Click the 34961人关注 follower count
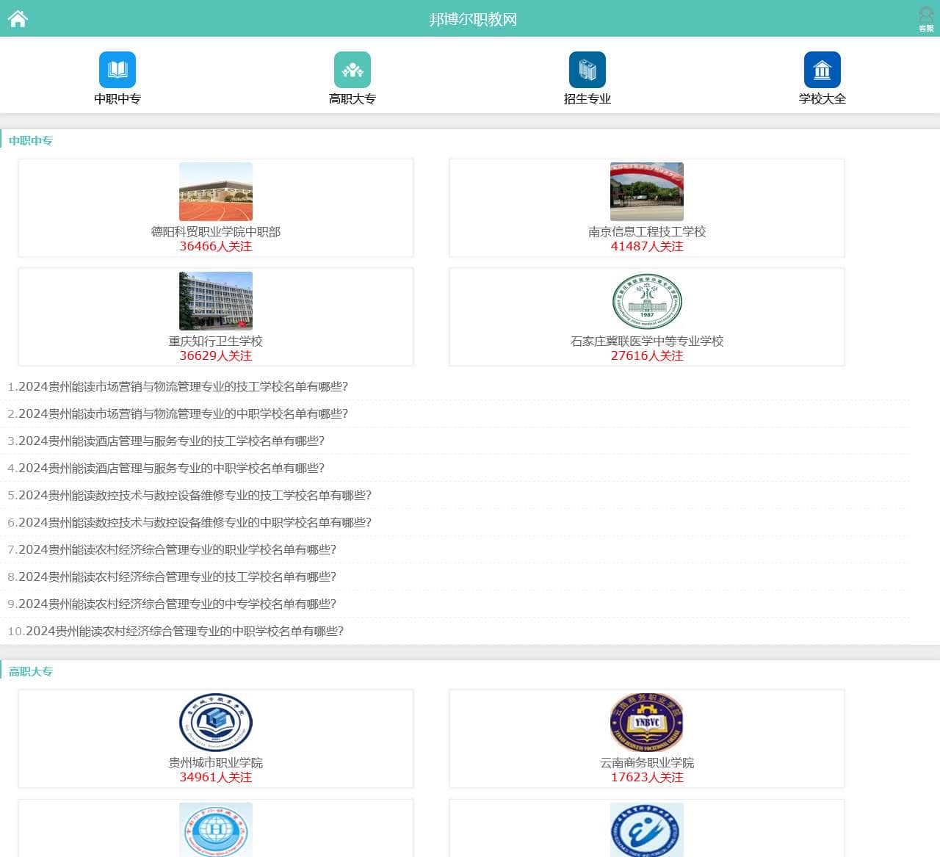Screen dimensions: 940x857 point(216,778)
